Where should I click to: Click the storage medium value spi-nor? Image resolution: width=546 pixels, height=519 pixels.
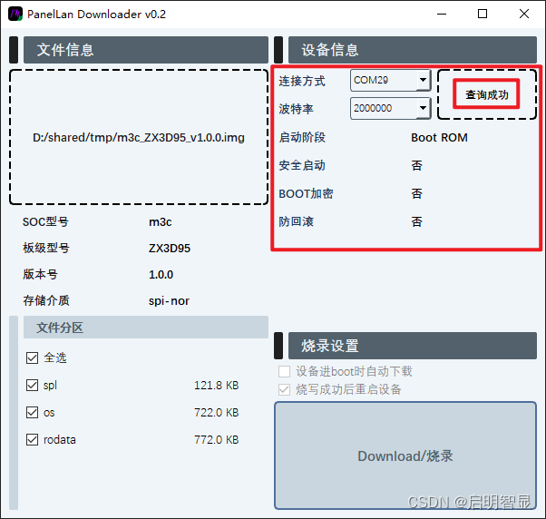click(x=169, y=300)
